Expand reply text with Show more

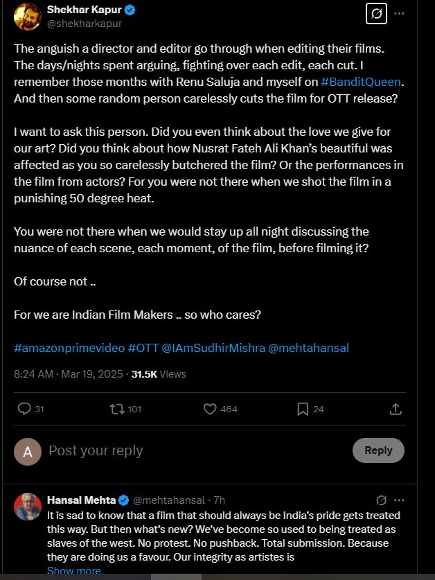pyautogui.click(x=74, y=570)
